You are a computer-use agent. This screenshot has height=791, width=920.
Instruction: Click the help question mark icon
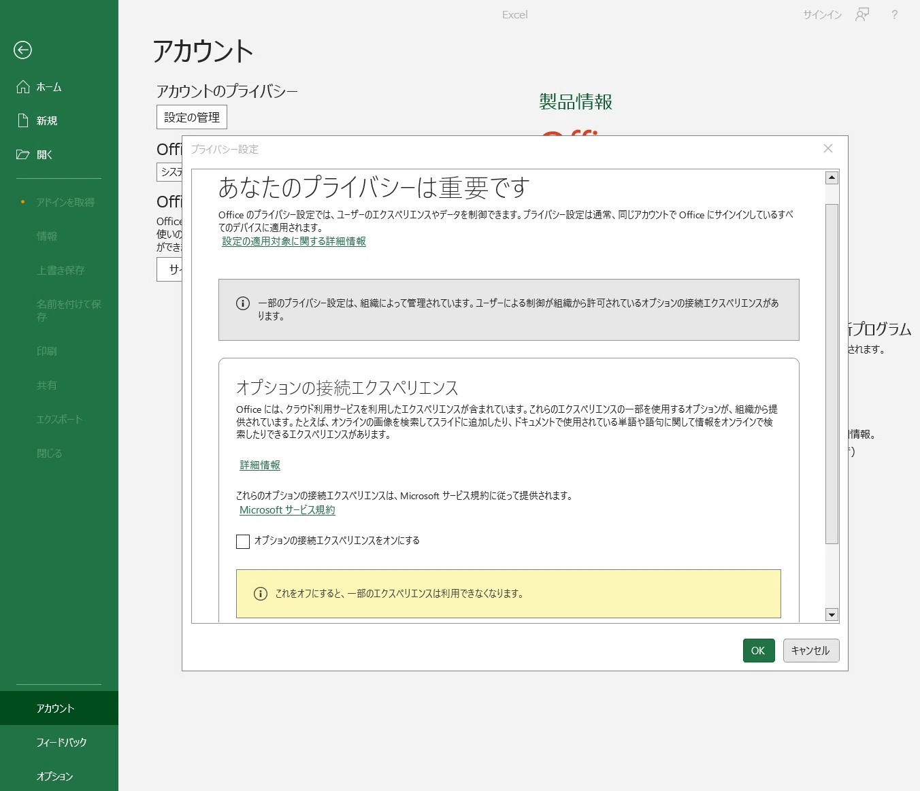point(895,14)
